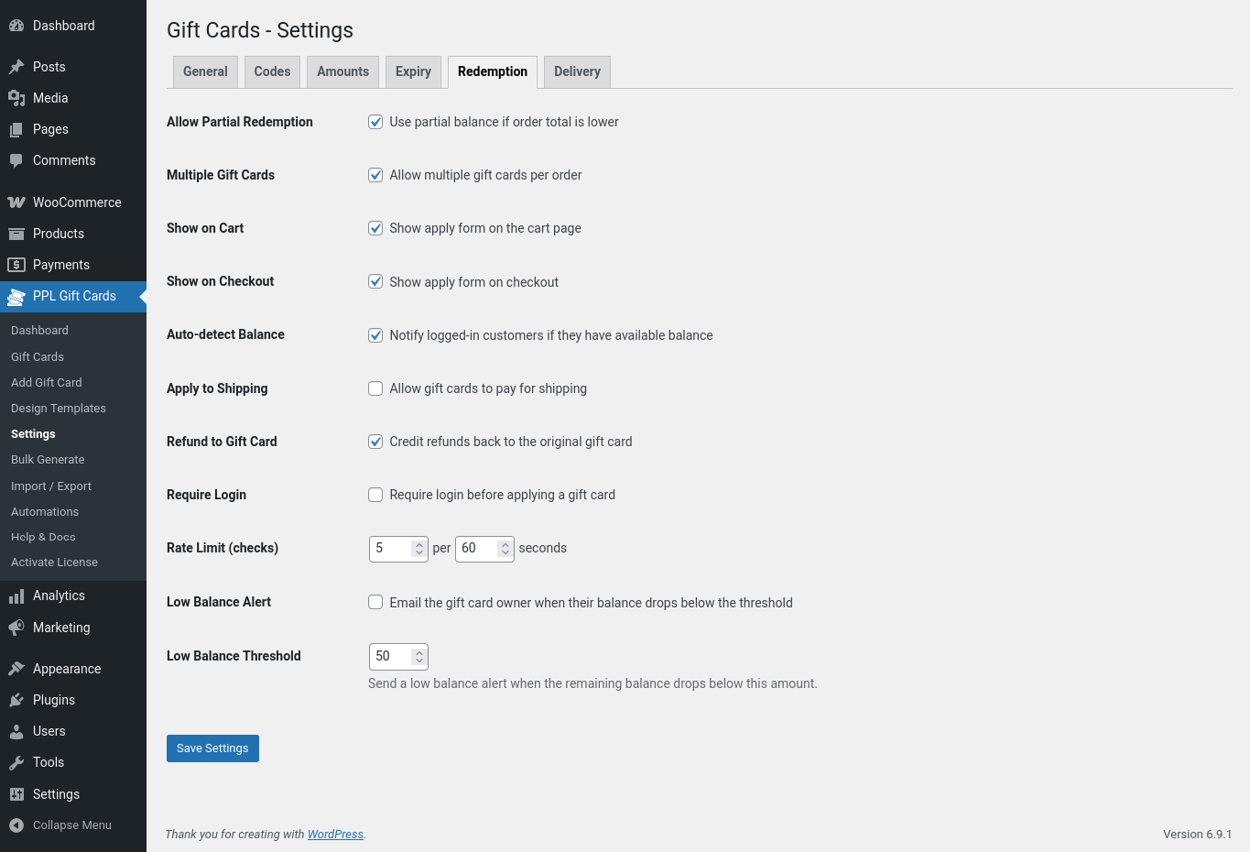Image resolution: width=1250 pixels, height=852 pixels.
Task: Open Analytics via its bar chart icon
Action: pos(16,596)
